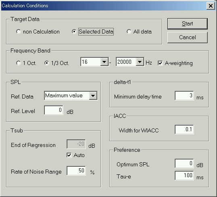Click the Start button
The image size is (217, 197).
point(188,23)
